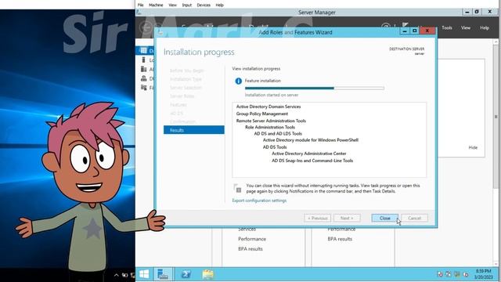
Task: Select Active Directory Domain Services in the list
Action: point(269,107)
